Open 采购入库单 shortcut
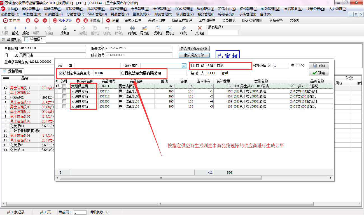 (x=133, y=20)
